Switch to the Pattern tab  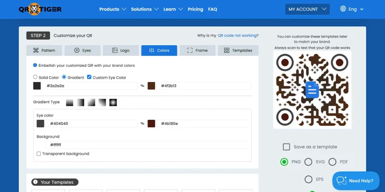pos(44,50)
